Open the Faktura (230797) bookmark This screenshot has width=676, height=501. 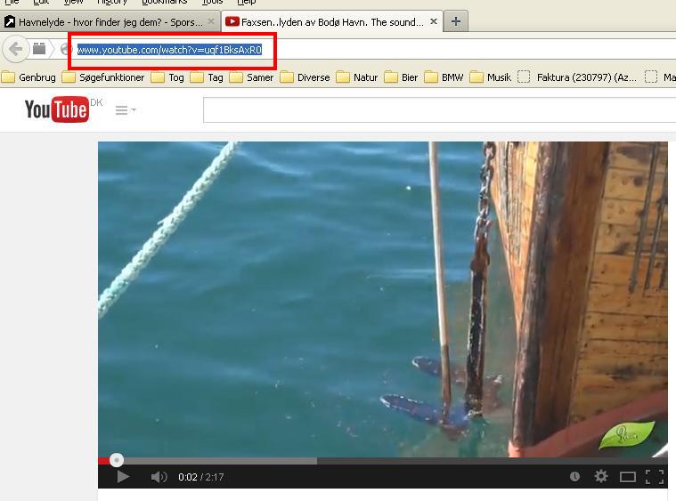click(577, 77)
